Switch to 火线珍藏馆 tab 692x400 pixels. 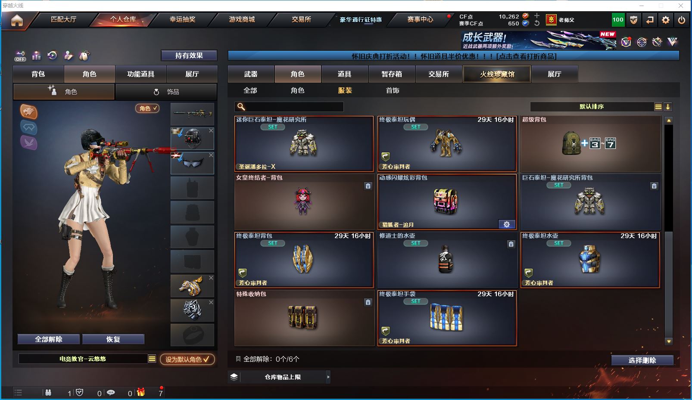[x=497, y=74]
